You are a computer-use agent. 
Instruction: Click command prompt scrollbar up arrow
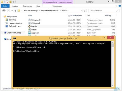[x=113, y=42]
